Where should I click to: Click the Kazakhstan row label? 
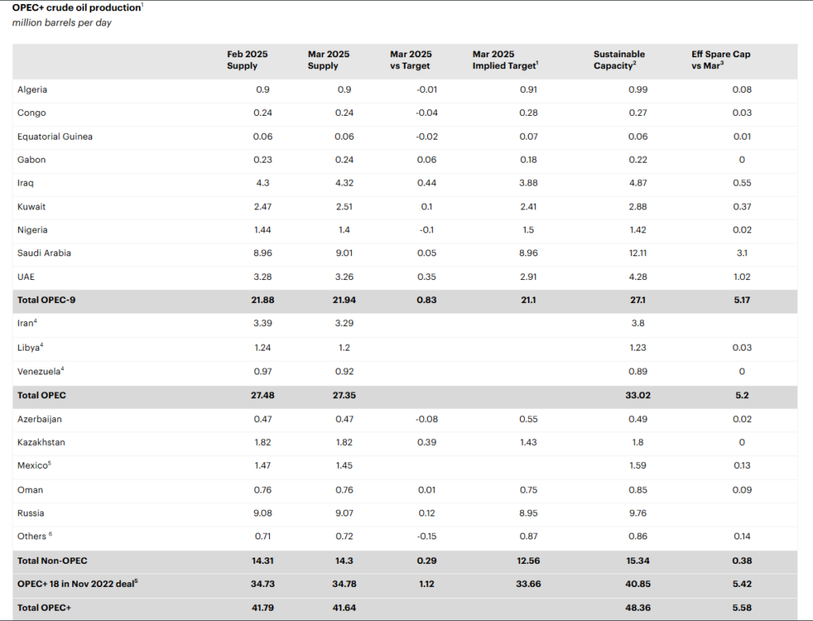pyautogui.click(x=42, y=443)
